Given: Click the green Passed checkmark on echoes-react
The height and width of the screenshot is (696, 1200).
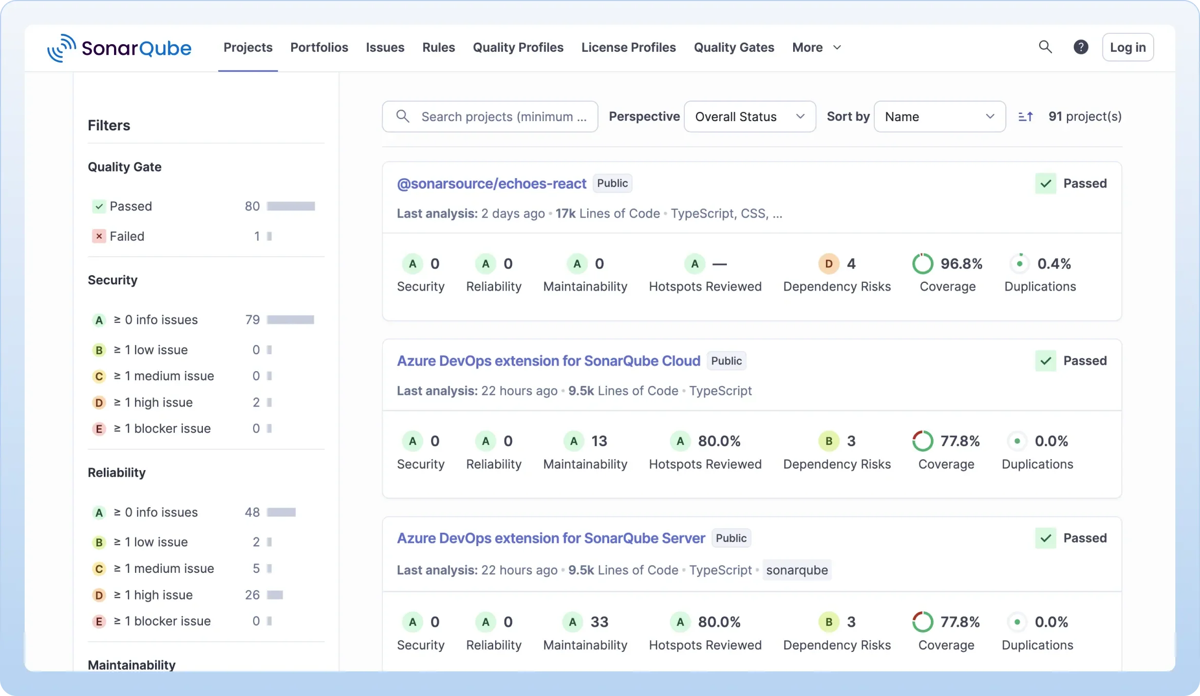Looking at the screenshot, I should pyautogui.click(x=1045, y=183).
